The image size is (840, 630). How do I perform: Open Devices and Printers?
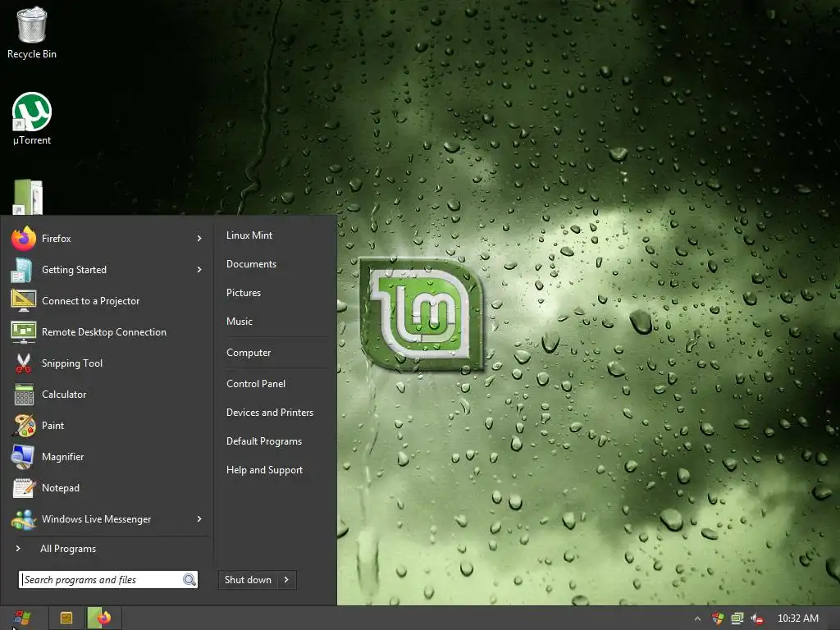coord(269,413)
